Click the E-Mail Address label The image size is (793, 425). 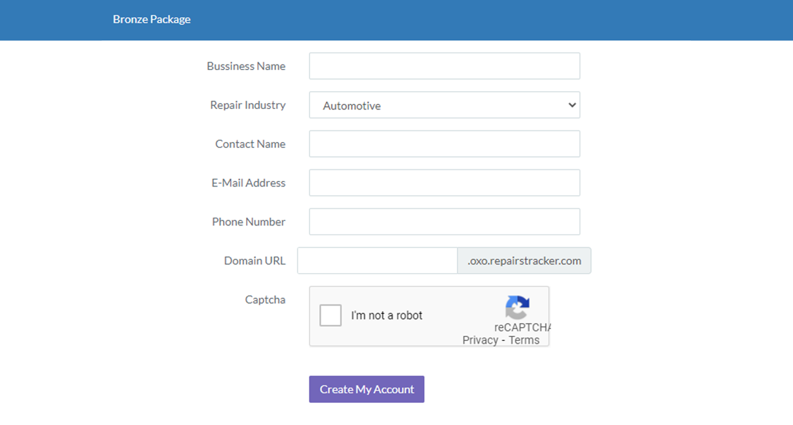248,183
